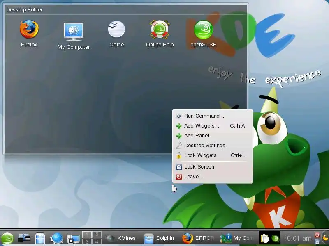Click the green openSUSE updater tray icon

pos(275,238)
